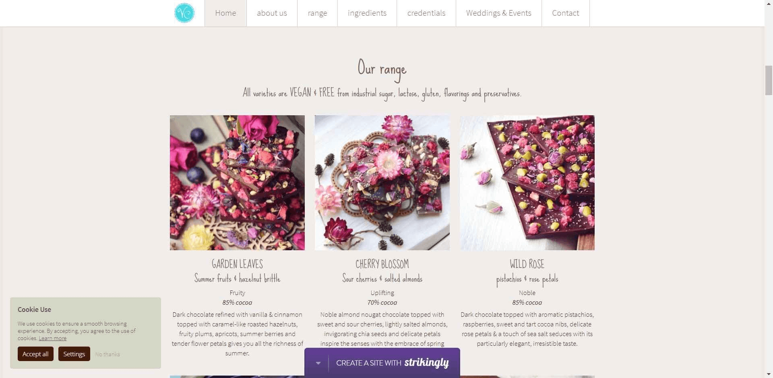View the Wild Rose chocolate photo
This screenshot has width=773, height=378.
(x=527, y=183)
